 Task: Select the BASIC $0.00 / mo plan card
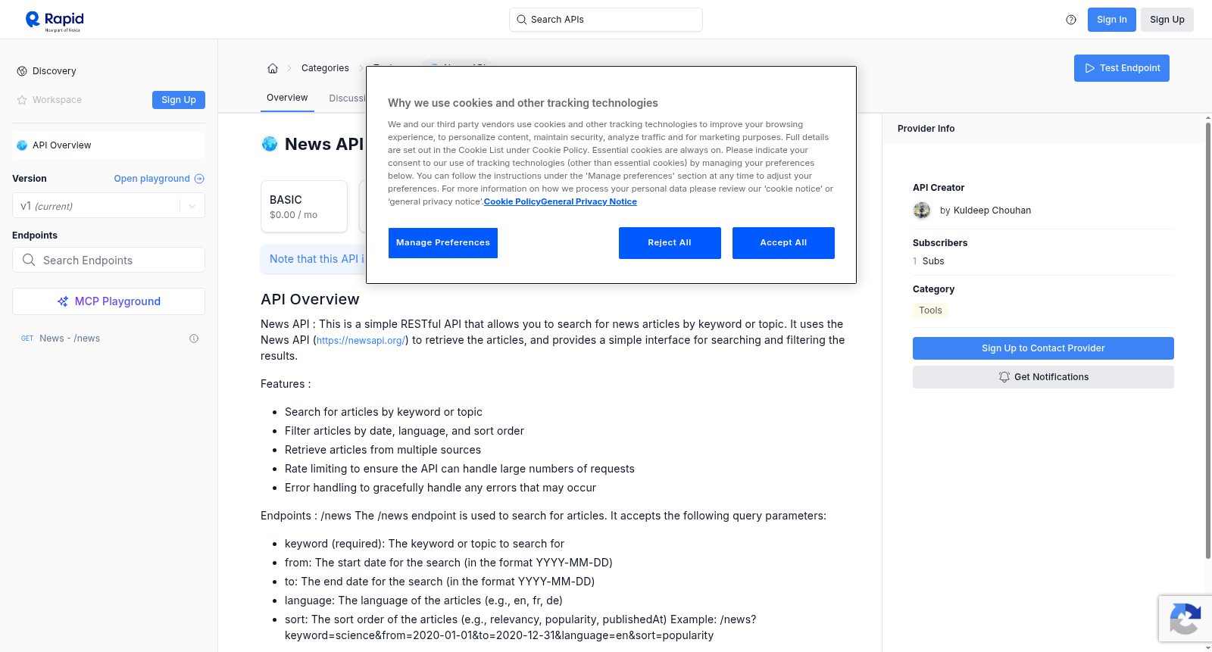[x=304, y=206]
